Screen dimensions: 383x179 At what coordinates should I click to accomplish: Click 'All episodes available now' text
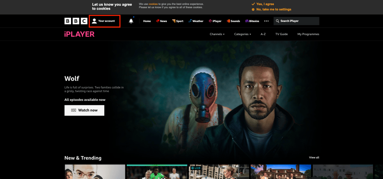click(85, 100)
